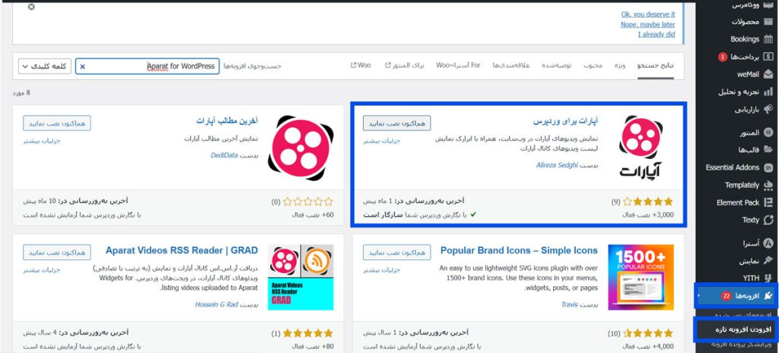
Task: Install now Popular Brand Icons – Simple Icons
Action: (397, 253)
